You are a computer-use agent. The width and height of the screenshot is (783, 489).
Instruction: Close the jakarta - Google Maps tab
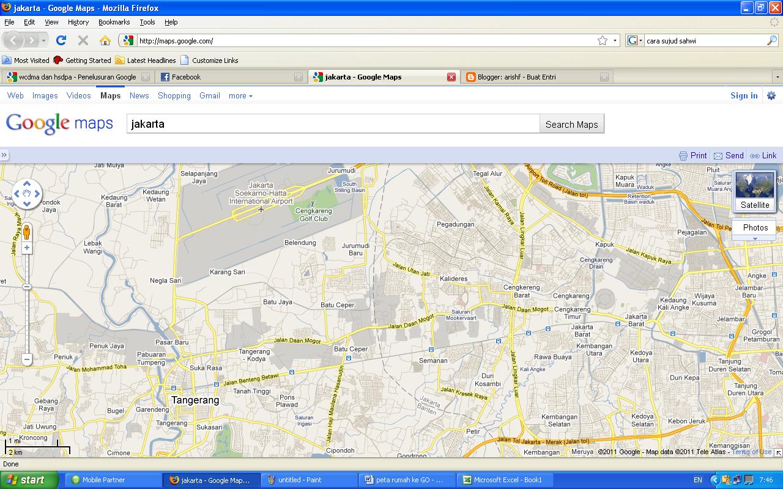click(451, 77)
